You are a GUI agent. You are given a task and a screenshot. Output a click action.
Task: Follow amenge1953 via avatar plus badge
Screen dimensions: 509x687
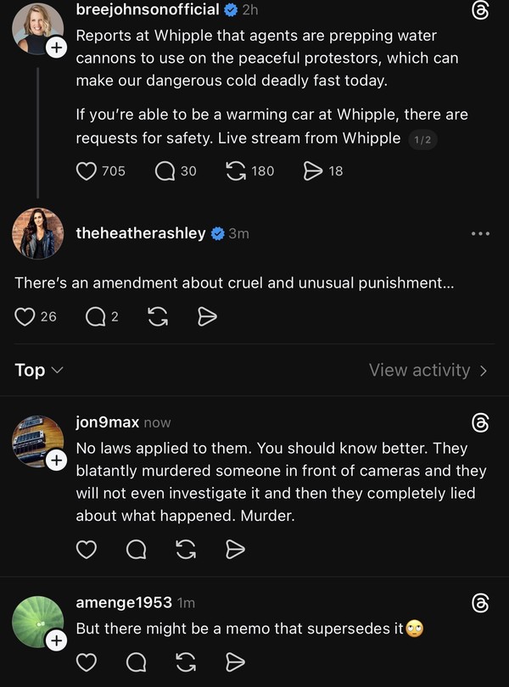[56, 641]
